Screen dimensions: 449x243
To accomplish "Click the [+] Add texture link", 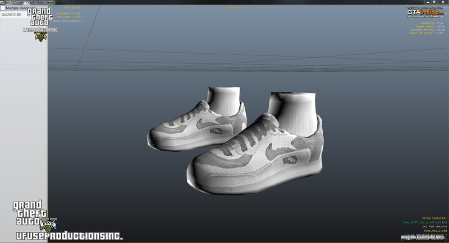I will [434, 226].
